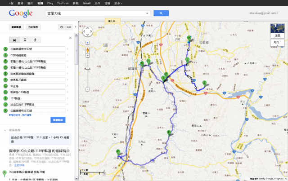Select the 38.1 公里 route summary box
Viewport: 288px width, 181px height.
[40, 139]
